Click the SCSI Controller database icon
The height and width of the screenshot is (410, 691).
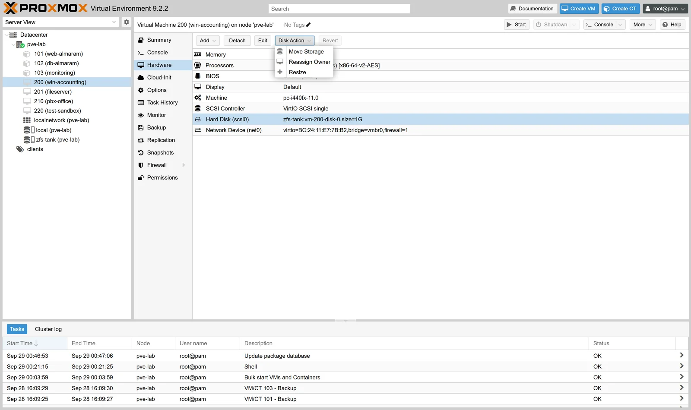pyautogui.click(x=198, y=108)
